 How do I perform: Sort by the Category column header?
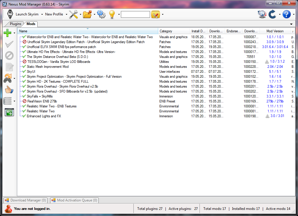tap(174, 31)
